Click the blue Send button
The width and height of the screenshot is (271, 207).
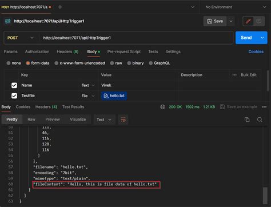(246, 38)
